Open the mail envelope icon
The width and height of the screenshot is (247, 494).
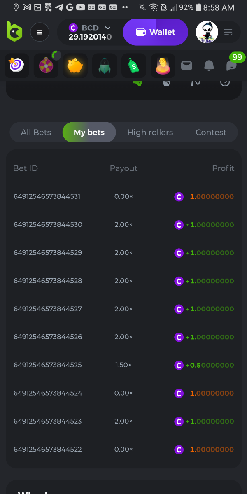[186, 65]
